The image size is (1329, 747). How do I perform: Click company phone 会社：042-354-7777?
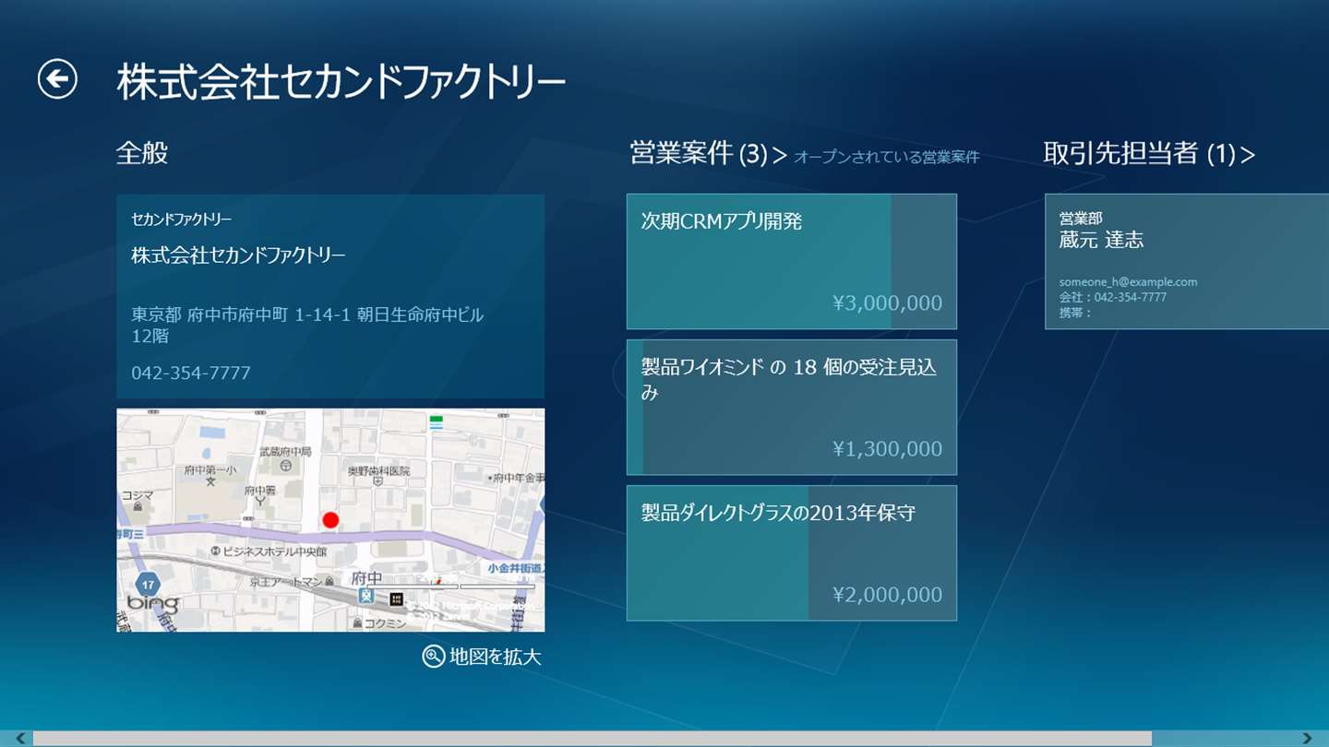(x=1113, y=297)
